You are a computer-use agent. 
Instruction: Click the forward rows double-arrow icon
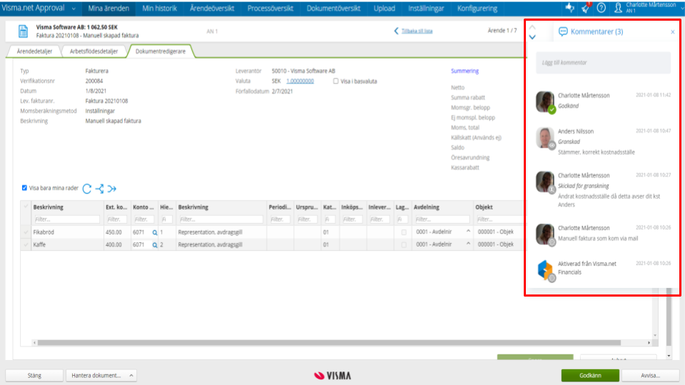coord(112,188)
